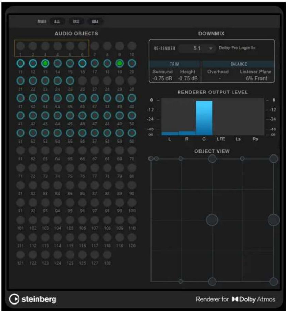The image size is (286, 311).
Task: Click inactive audio object circle 128
Action: (107, 255)
